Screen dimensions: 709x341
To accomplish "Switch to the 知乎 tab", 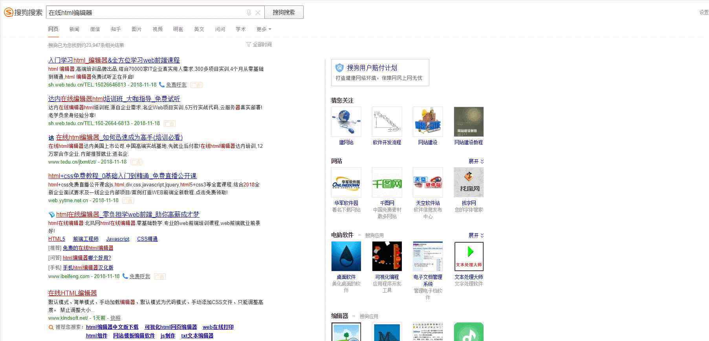I will pyautogui.click(x=116, y=29).
